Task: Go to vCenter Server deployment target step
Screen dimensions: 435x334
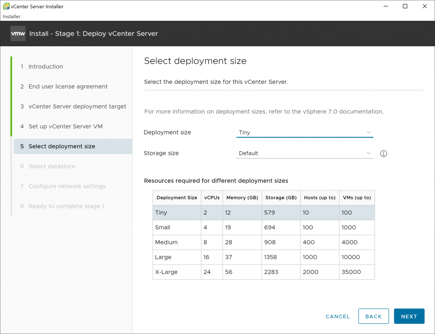Action: (x=77, y=107)
